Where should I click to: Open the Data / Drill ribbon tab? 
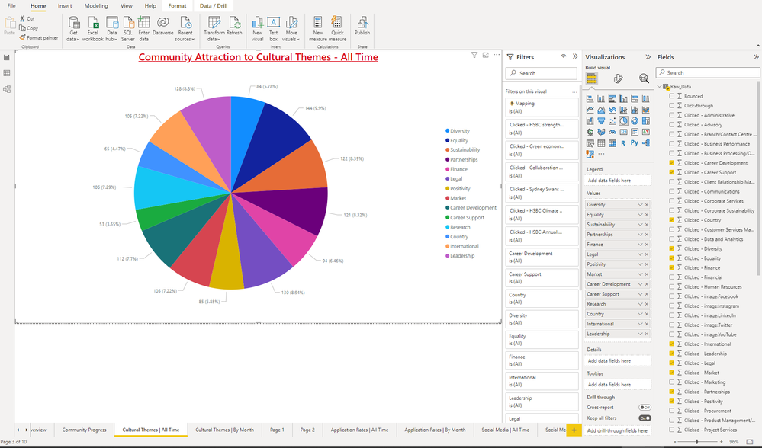(214, 6)
